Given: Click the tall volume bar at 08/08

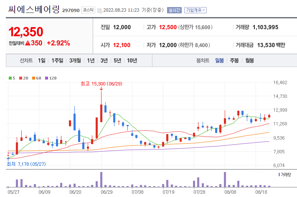Looking at the screenshot, I should pos(225,180).
